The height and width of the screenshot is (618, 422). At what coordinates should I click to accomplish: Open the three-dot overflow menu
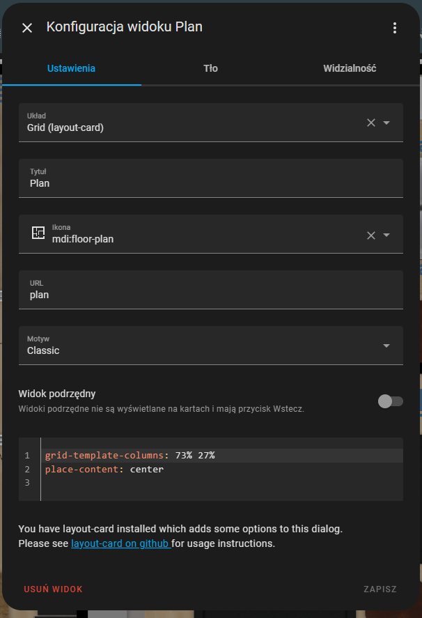coord(394,28)
